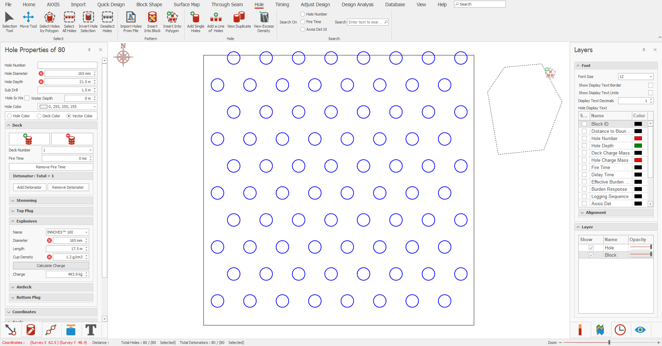Click Import Holes From File icon
The width and height of the screenshot is (662, 346).
(x=131, y=17)
